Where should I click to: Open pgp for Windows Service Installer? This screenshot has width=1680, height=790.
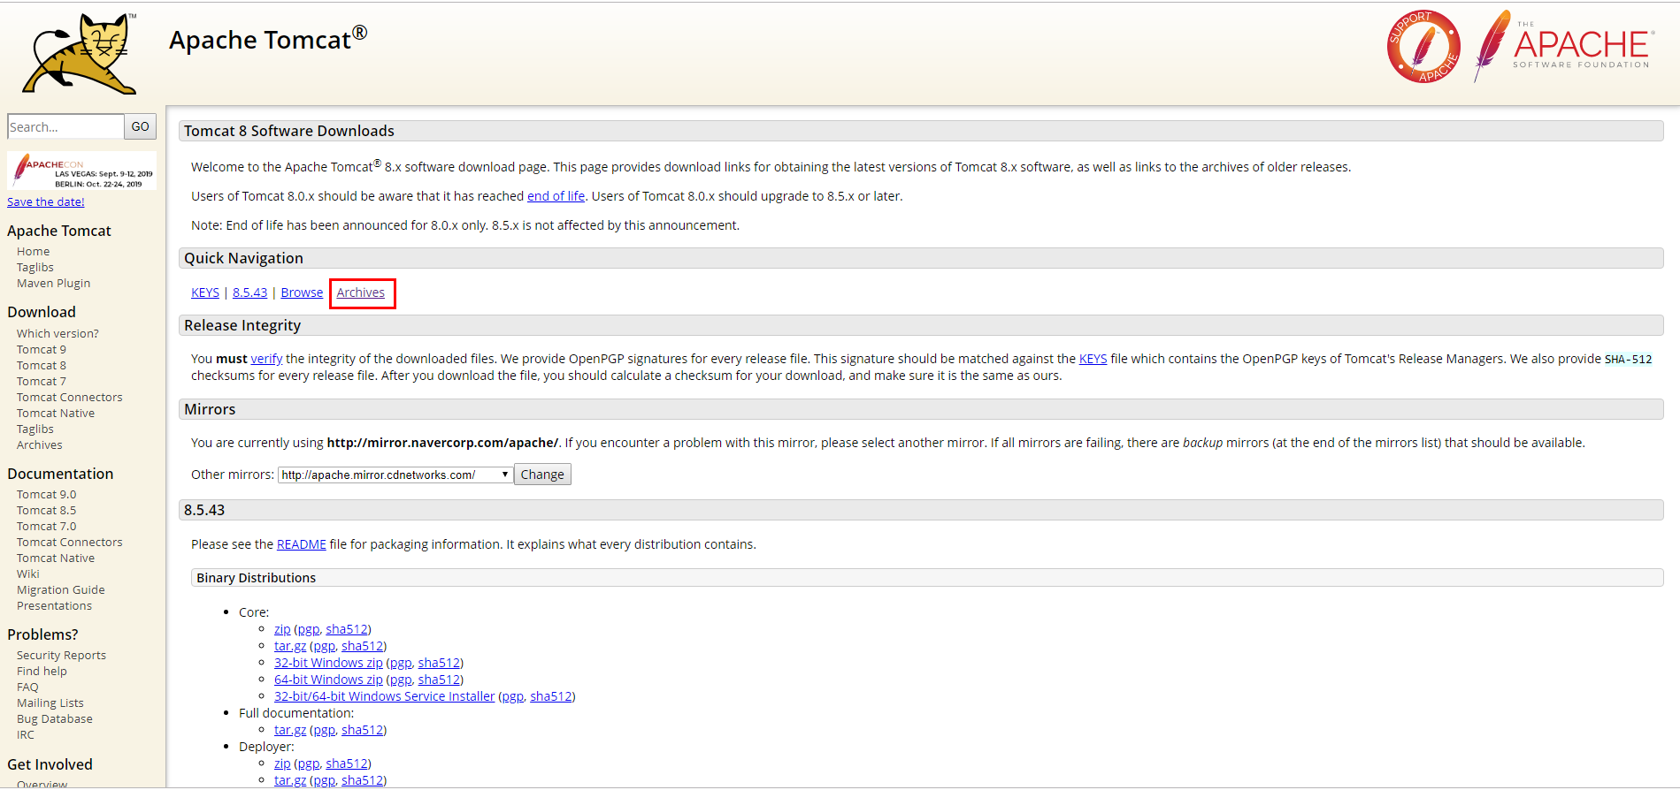click(x=513, y=696)
